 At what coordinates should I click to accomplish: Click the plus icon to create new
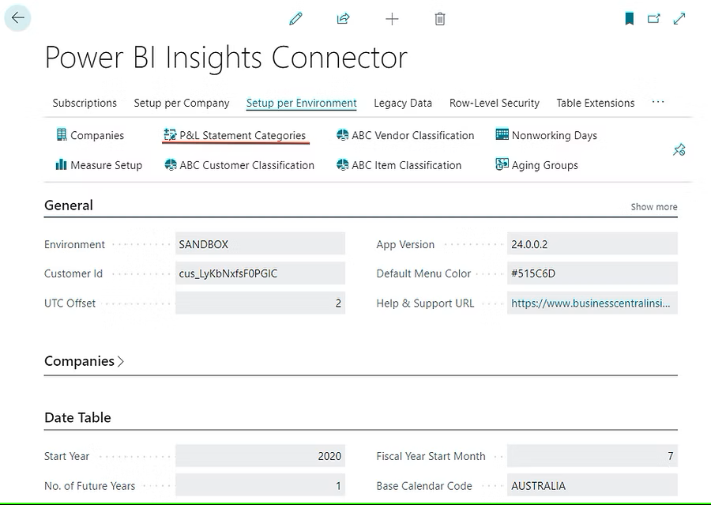pos(392,19)
